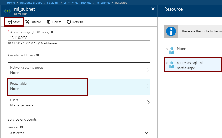Screen dimensions: 222x138
Task: Click info icon beside Available addresses
Action: pos(38,55)
